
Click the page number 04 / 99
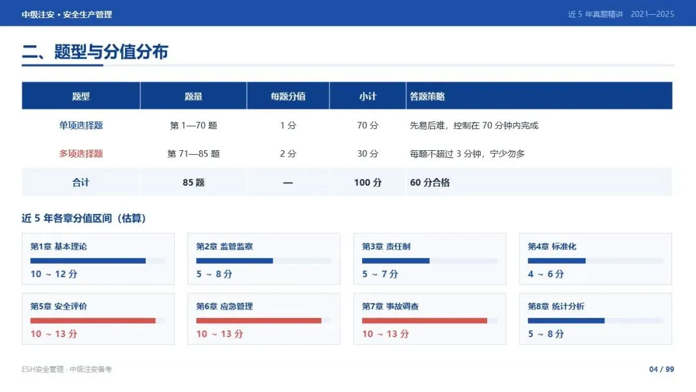pyautogui.click(x=661, y=369)
